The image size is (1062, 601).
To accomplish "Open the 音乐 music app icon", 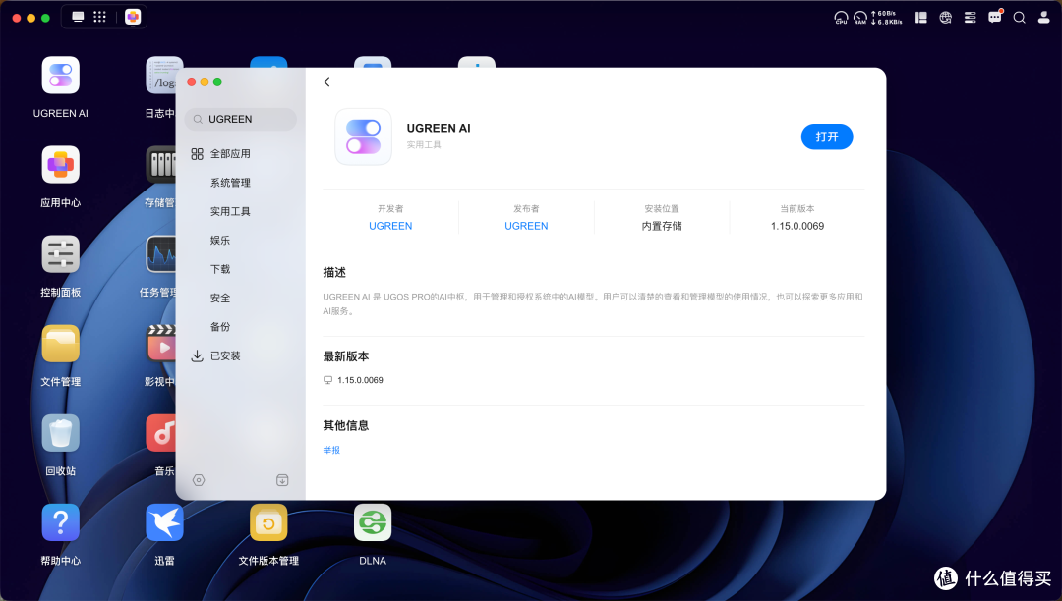I will (x=161, y=433).
